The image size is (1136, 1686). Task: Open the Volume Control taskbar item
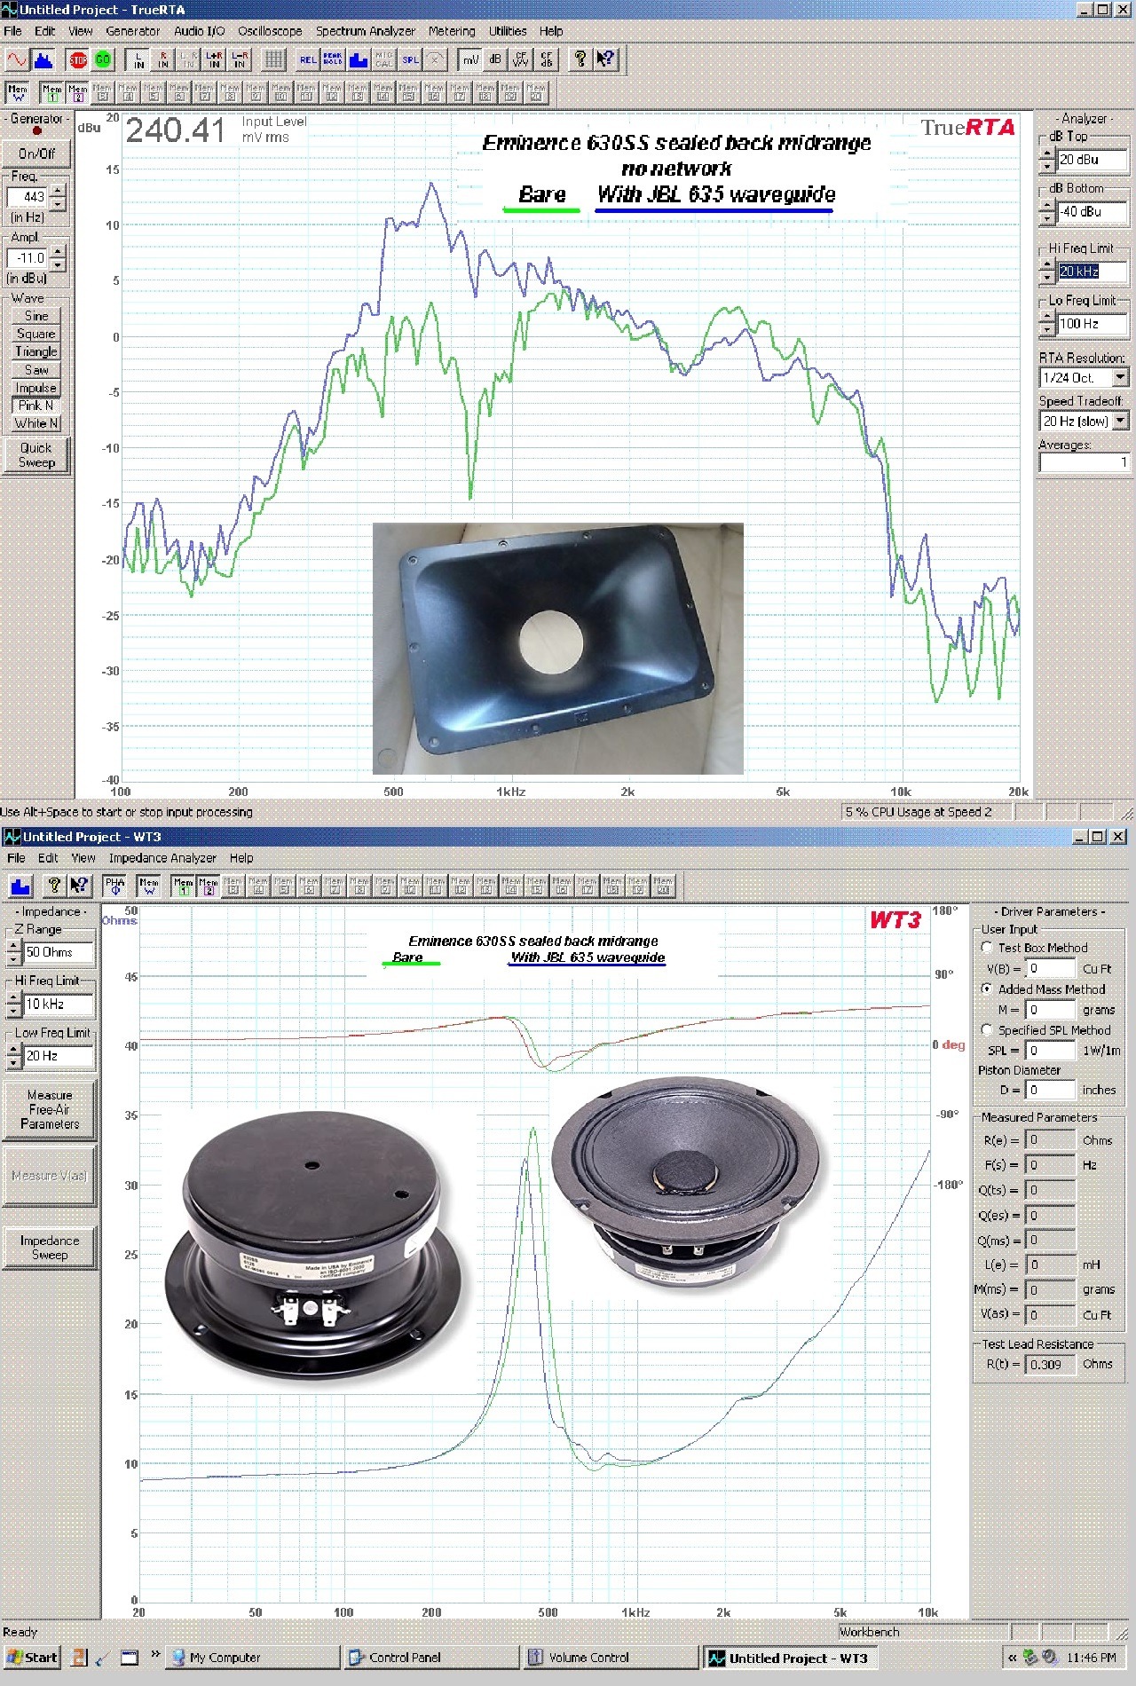(609, 1657)
